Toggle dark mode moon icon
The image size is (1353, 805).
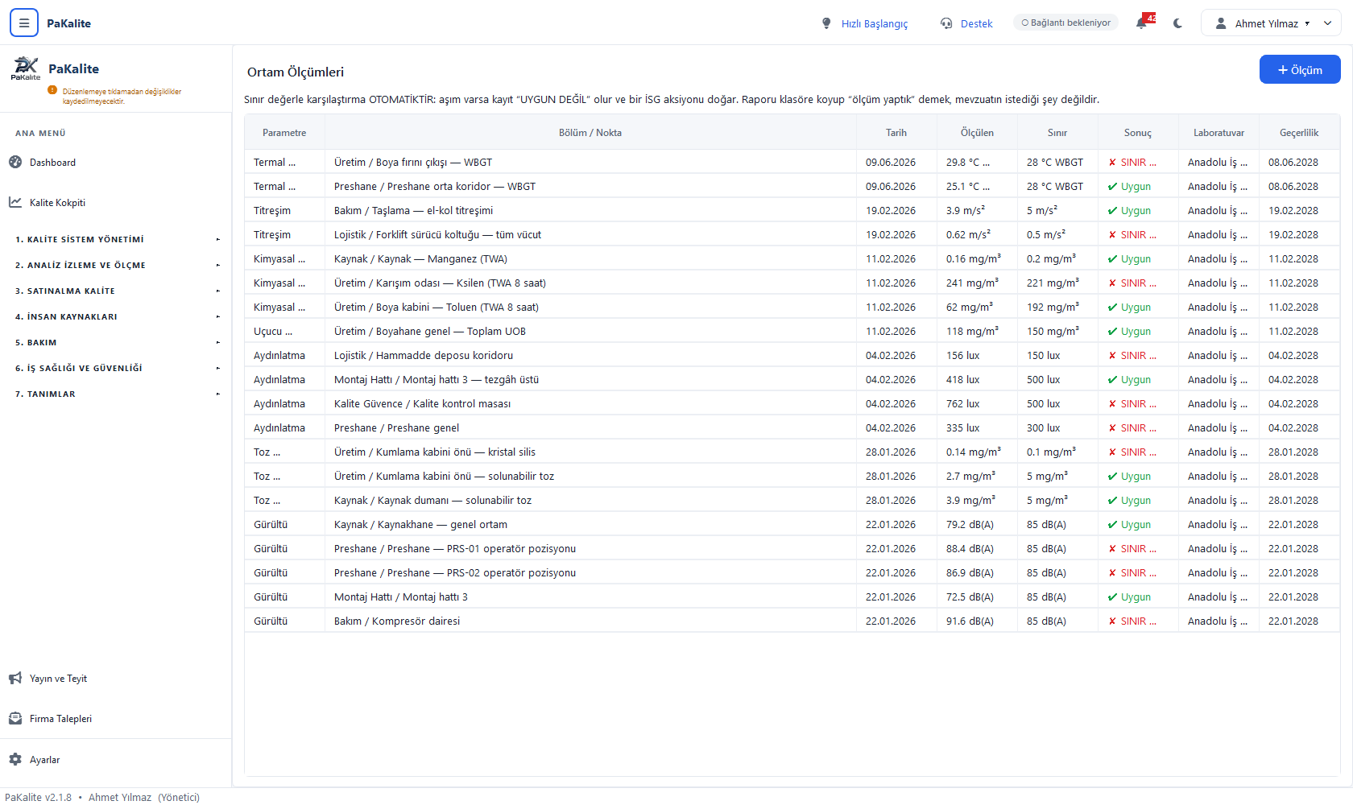pyautogui.click(x=1177, y=23)
